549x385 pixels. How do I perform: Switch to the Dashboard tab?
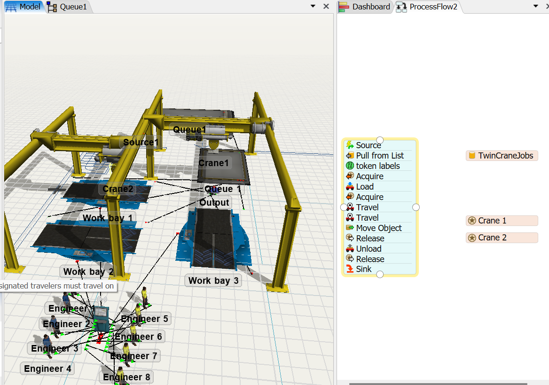point(365,7)
